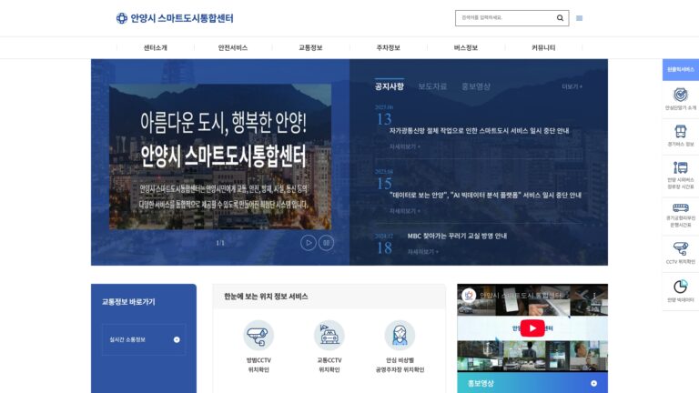Expand the 홍보영상 plus button
This screenshot has height=393, width=699.
593,383
